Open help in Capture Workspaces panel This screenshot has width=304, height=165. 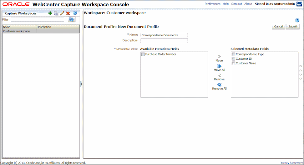[75, 13]
